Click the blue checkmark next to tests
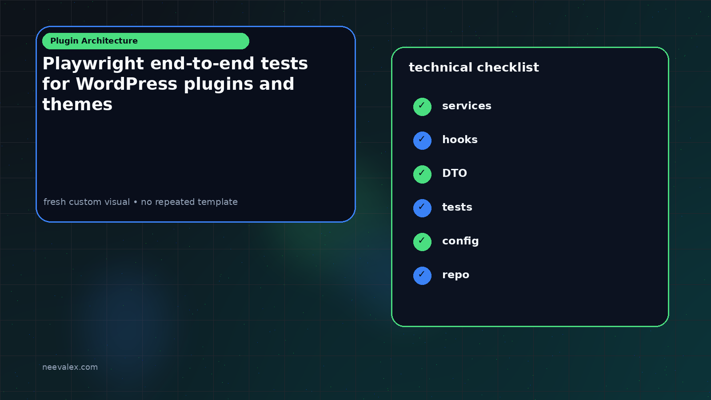 click(422, 208)
